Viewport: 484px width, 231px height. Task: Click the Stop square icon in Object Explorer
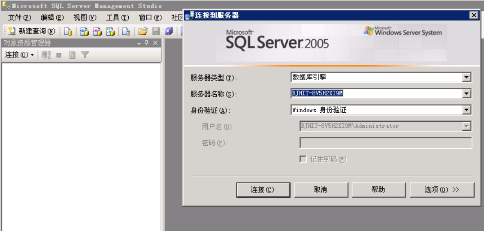59,55
